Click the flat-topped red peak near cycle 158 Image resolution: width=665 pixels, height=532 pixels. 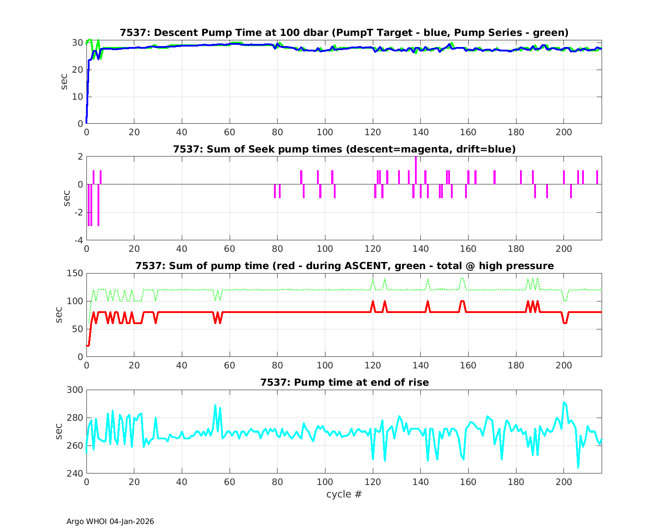point(462,301)
